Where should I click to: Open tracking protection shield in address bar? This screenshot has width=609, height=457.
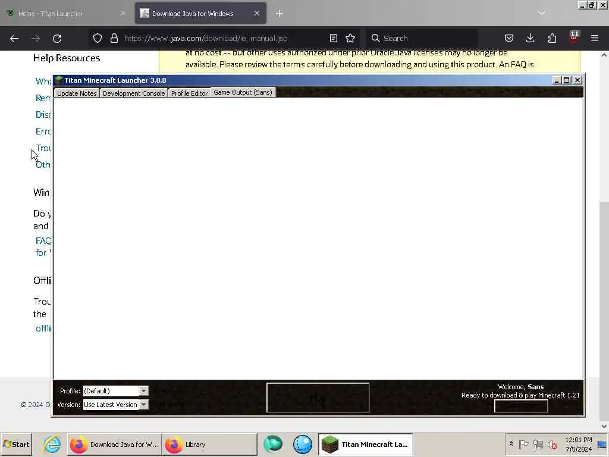coord(98,38)
